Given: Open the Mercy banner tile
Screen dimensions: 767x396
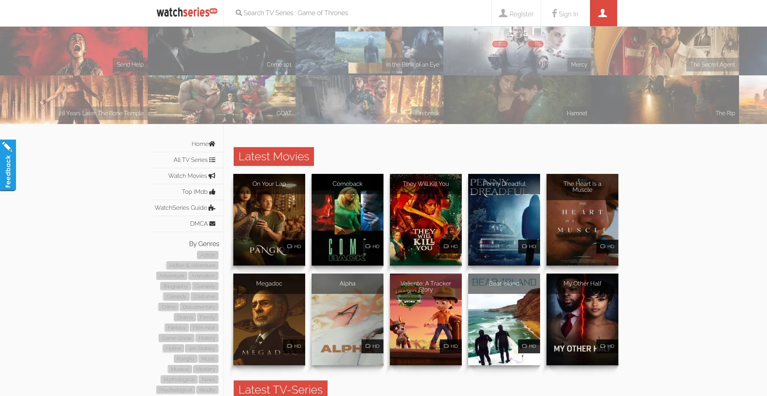Looking at the screenshot, I should pos(517,51).
